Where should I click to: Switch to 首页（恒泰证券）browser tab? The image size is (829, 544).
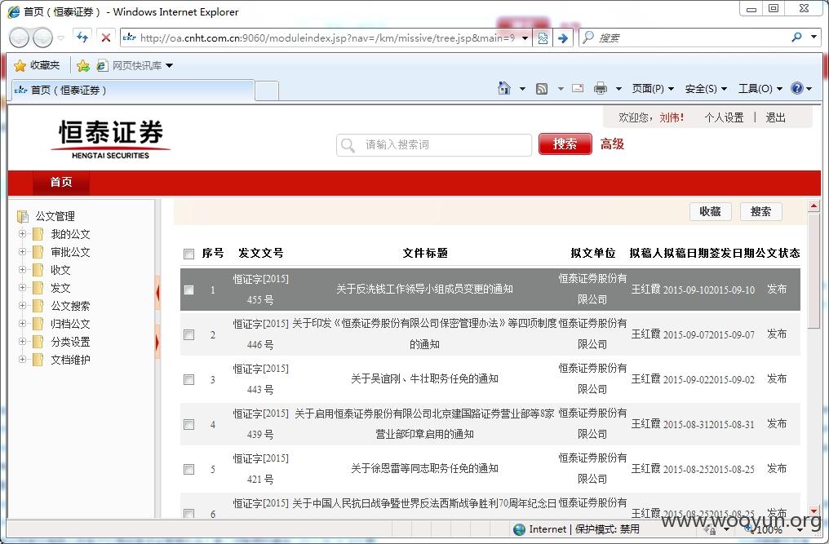click(x=132, y=90)
